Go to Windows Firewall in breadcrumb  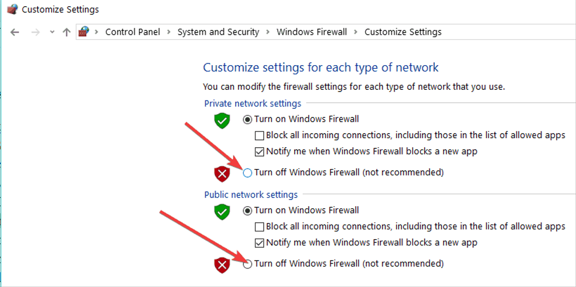click(x=312, y=32)
